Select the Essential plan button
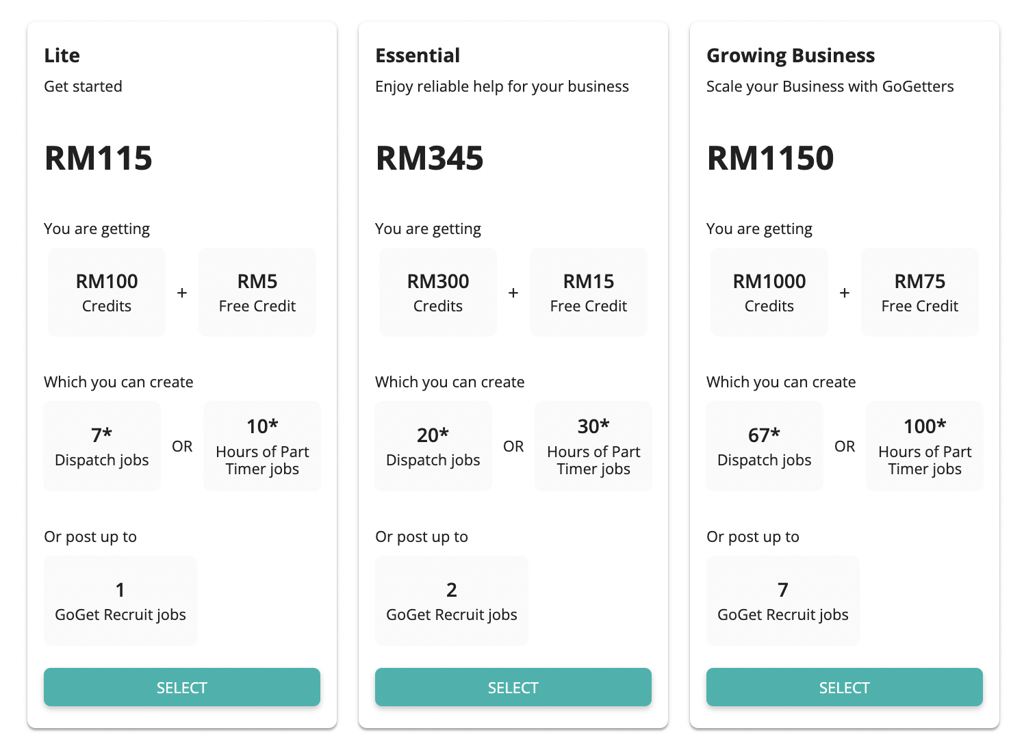The image size is (1024, 750). click(513, 687)
